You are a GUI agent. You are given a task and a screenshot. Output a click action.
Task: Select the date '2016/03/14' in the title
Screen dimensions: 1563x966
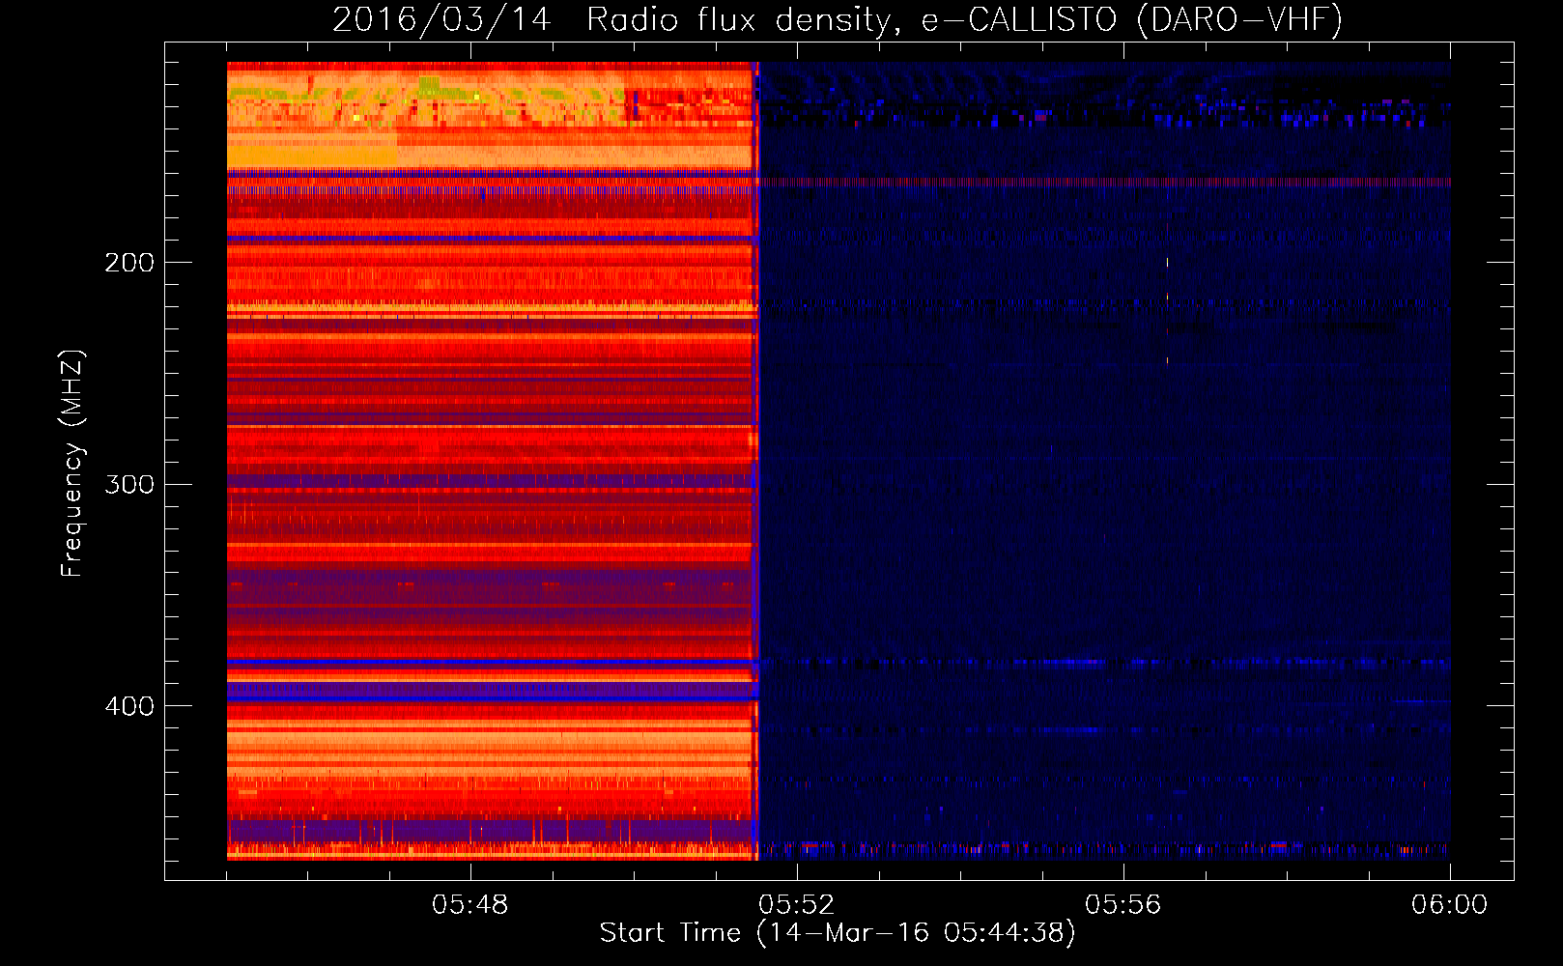441,19
